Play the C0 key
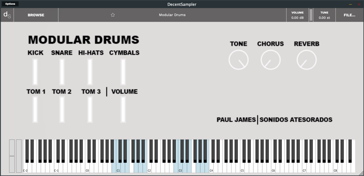 [87, 168]
